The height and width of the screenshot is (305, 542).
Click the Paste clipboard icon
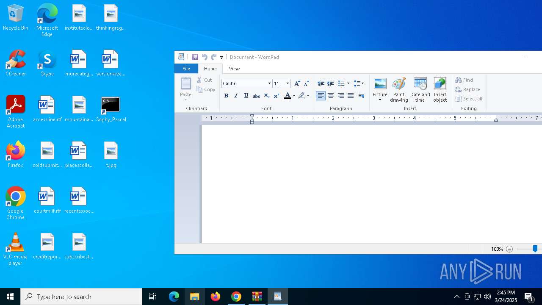pos(186,83)
